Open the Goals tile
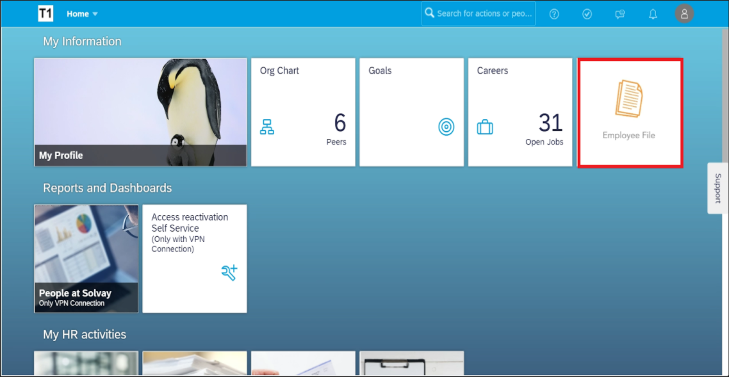This screenshot has height=377, width=729. (x=411, y=112)
